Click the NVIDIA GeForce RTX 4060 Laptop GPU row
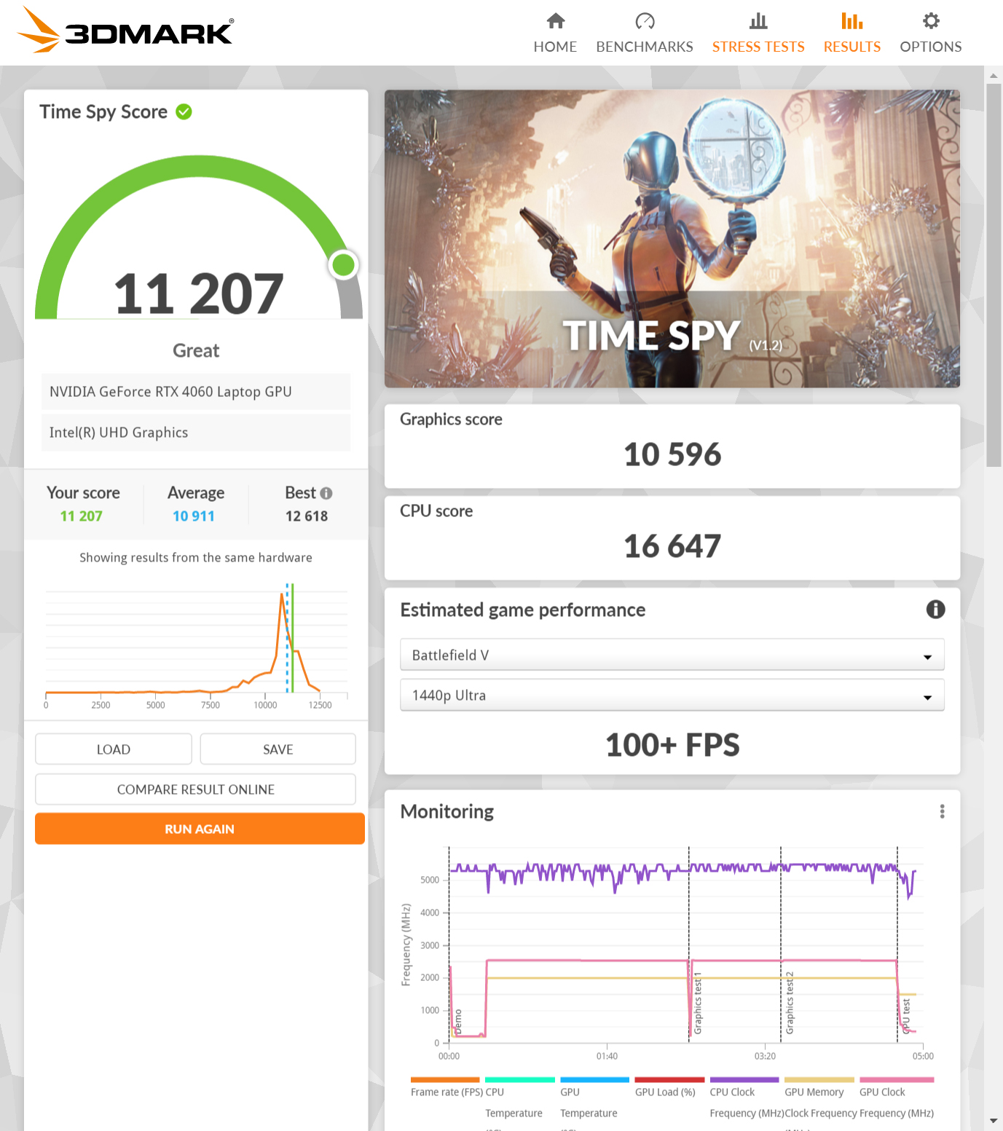The image size is (1003, 1131). [x=196, y=392]
